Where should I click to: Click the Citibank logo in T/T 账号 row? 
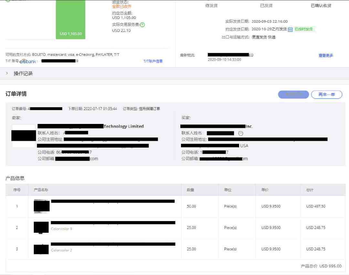coord(28,61)
